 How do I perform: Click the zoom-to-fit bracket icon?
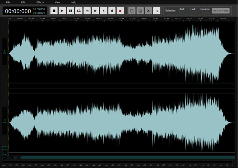point(17,158)
